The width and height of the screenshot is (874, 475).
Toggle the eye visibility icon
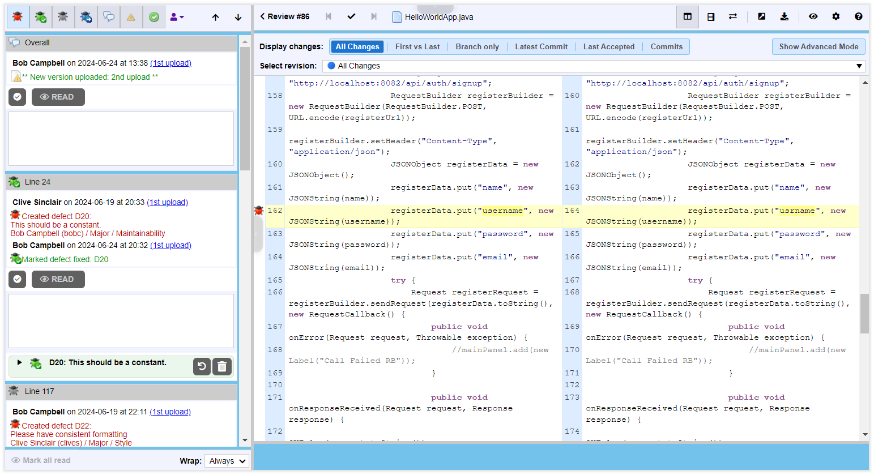[x=813, y=16]
